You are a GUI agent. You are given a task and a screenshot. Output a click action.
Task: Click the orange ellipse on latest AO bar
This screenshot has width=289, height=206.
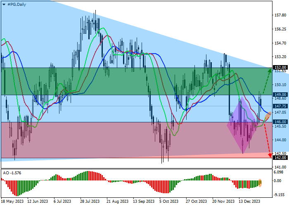(260, 183)
